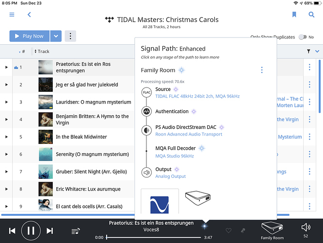Toggle Only Show Duplicates switch
The height and width of the screenshot is (243, 323).
pyautogui.click(x=303, y=37)
